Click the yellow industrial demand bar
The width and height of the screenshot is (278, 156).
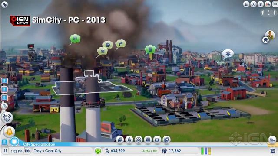210,151
